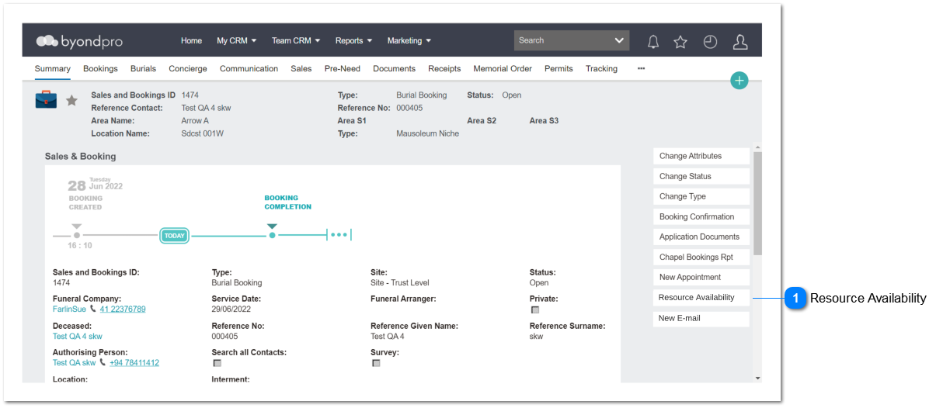943x408 pixels.
Task: Switch to Concierge tab
Action: 188,68
